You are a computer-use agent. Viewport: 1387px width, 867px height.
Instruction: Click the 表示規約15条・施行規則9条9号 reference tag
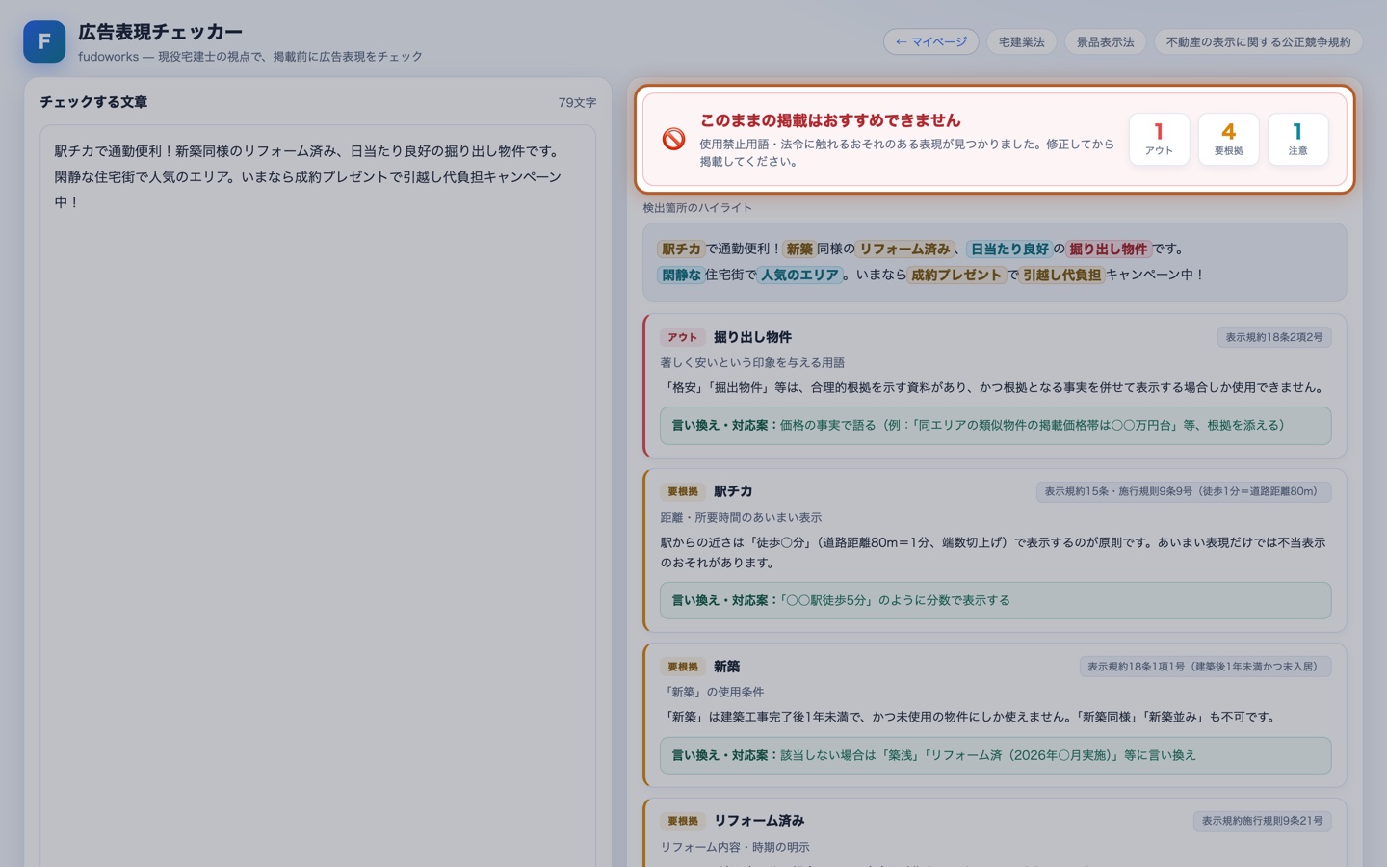point(1184,491)
